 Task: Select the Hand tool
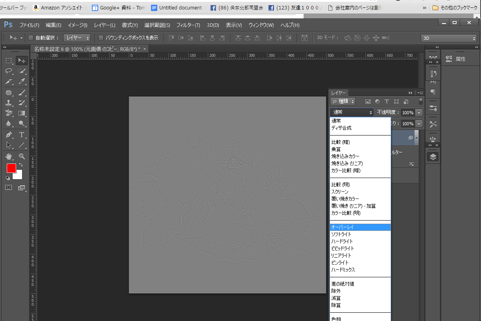(x=9, y=156)
